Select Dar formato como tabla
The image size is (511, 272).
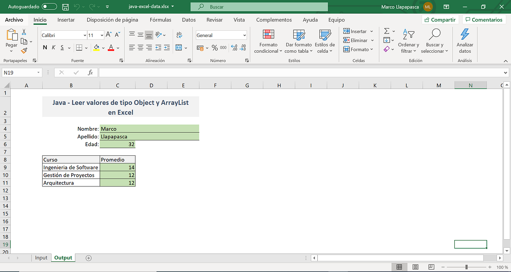tap(298, 40)
